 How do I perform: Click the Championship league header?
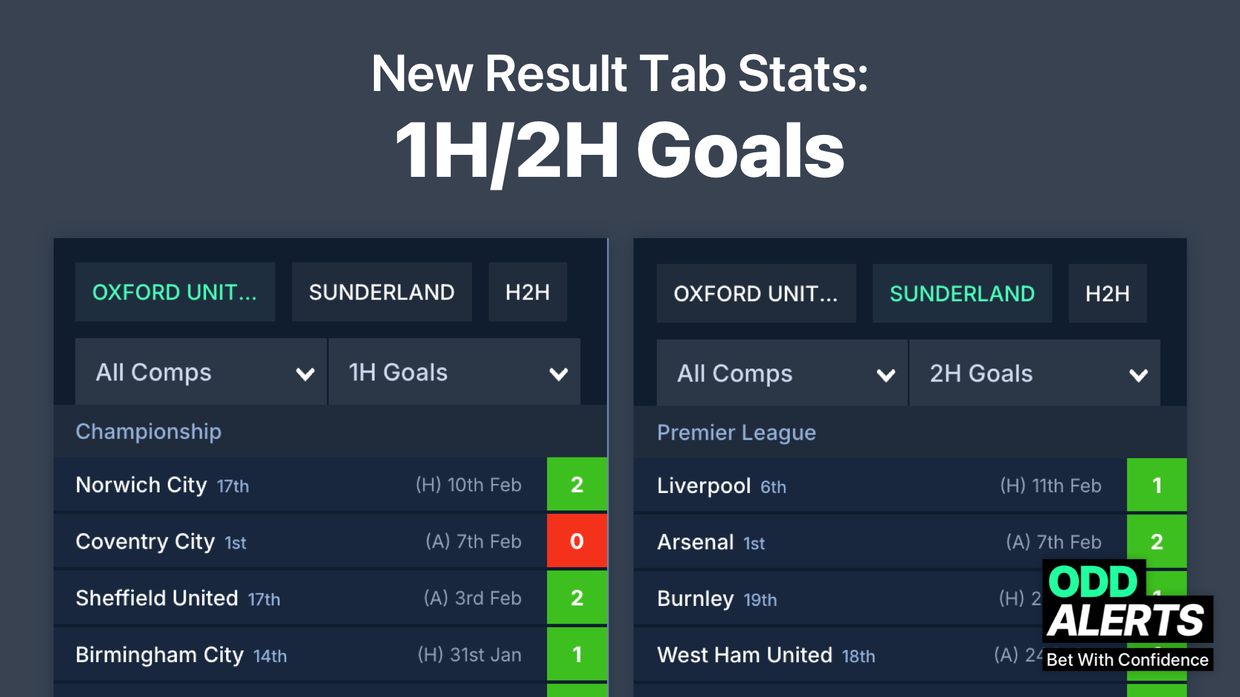tap(149, 431)
